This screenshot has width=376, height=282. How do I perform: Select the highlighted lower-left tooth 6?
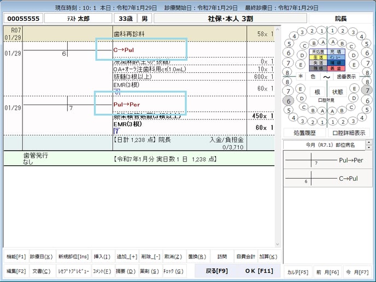(x=289, y=100)
